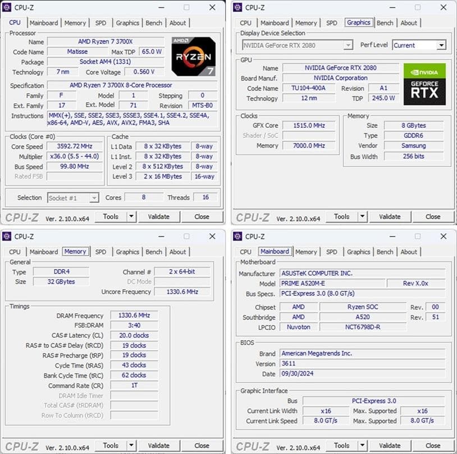The image size is (457, 454).
Task: Switch to the Bench tab in CPU window
Action: click(x=154, y=23)
